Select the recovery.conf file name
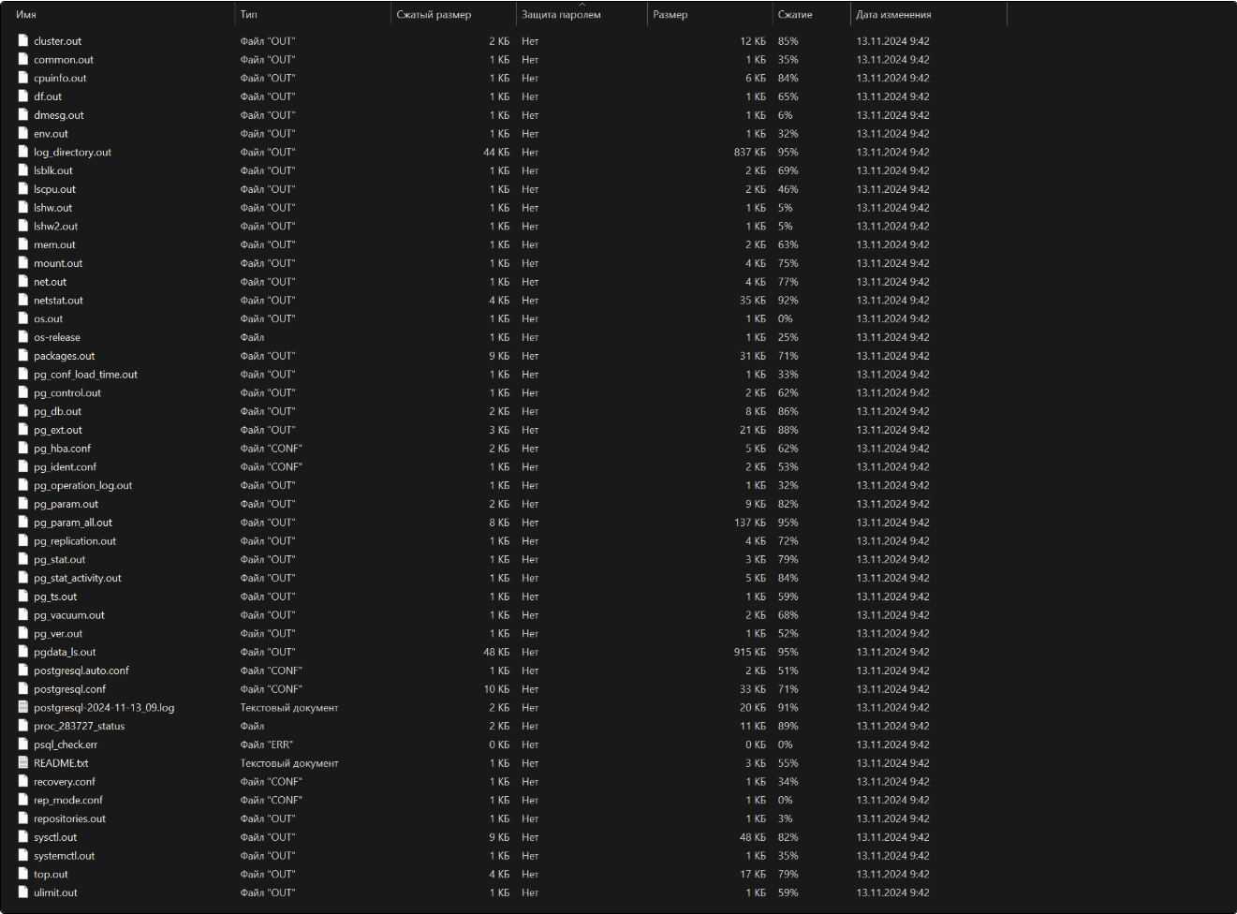 65,781
